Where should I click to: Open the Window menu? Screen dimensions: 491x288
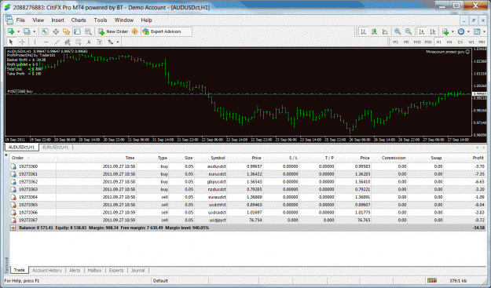[124, 20]
